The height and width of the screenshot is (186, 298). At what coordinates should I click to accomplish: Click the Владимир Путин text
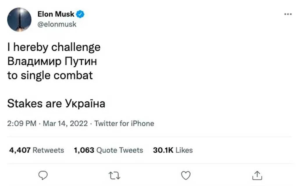click(x=52, y=62)
